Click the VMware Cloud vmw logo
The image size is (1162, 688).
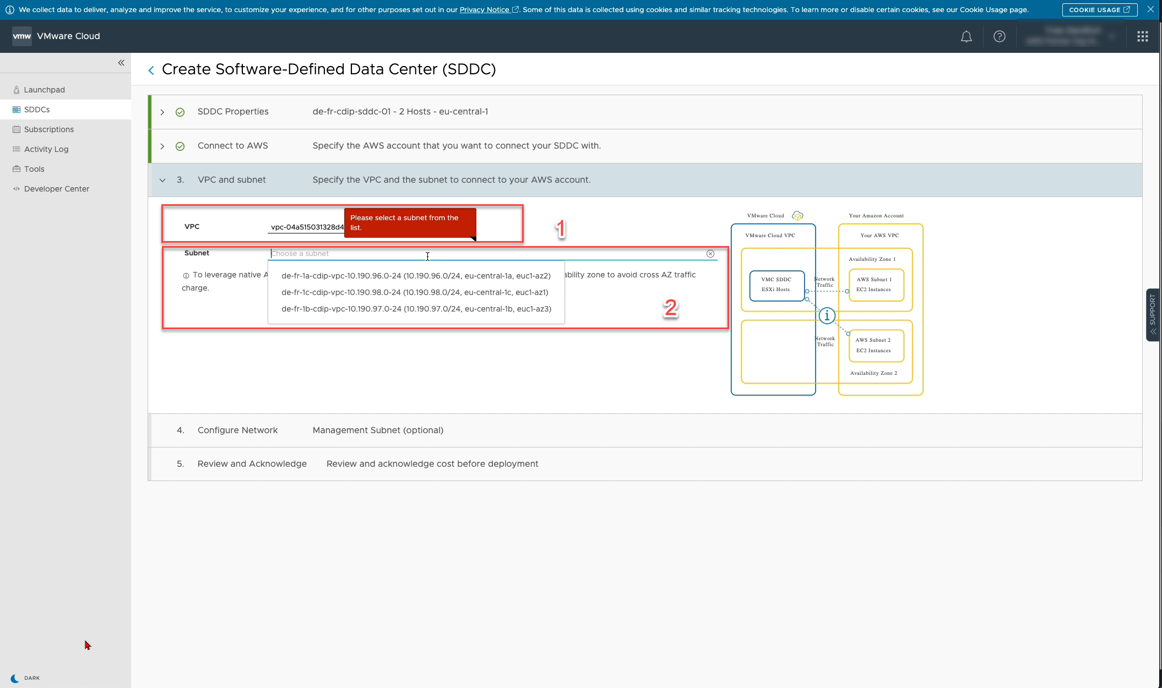(x=22, y=36)
